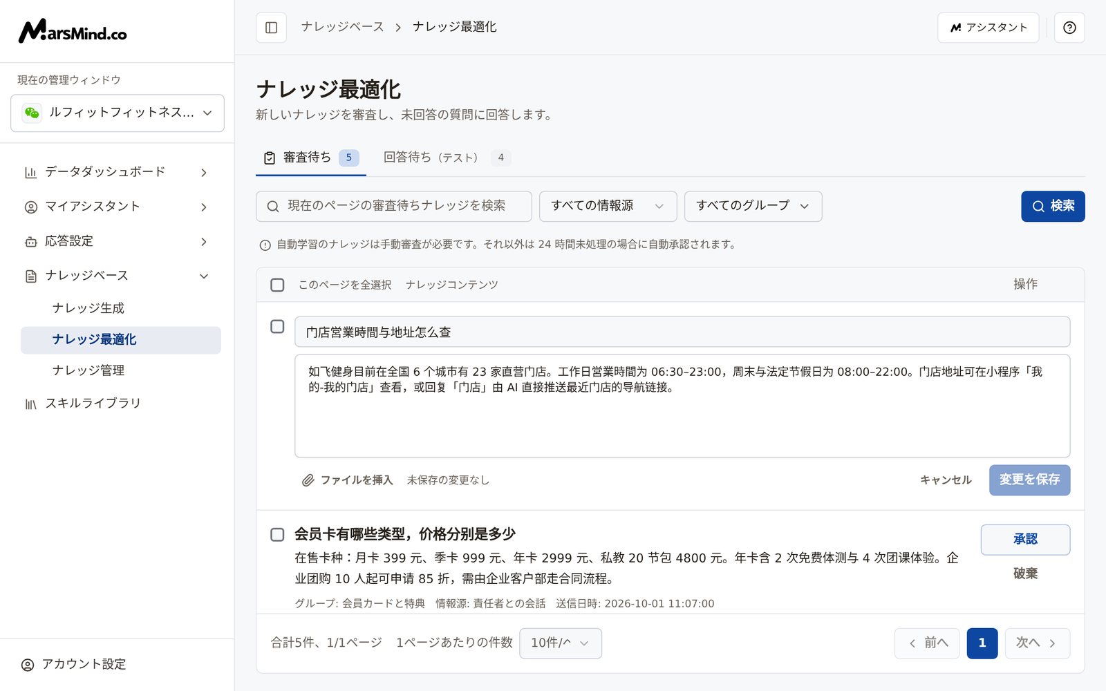Screen dimensions: 1106x691
Task: Click the blue 検索 button
Action: (1053, 206)
